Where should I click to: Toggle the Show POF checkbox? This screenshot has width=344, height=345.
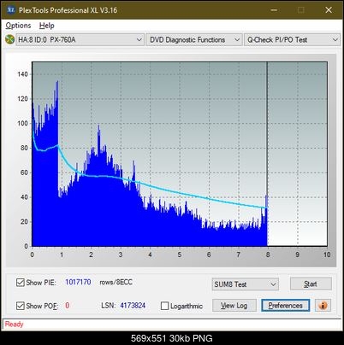[x=21, y=306]
